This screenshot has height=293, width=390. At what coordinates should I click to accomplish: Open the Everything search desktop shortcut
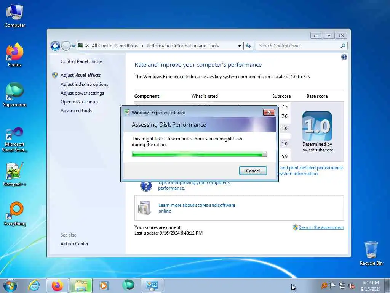coord(15,214)
